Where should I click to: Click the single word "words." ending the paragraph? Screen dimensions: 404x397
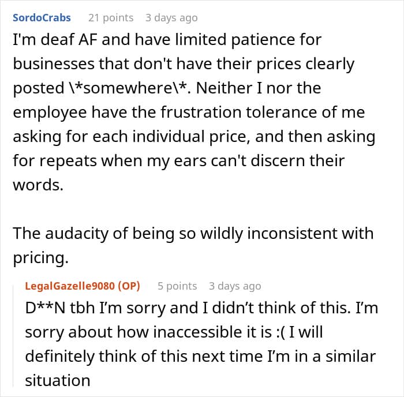click(x=38, y=185)
